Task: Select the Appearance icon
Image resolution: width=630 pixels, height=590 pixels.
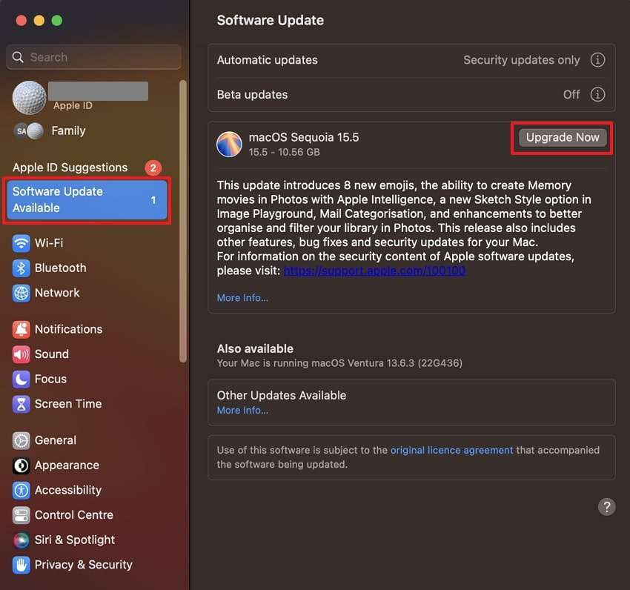Action: click(21, 465)
